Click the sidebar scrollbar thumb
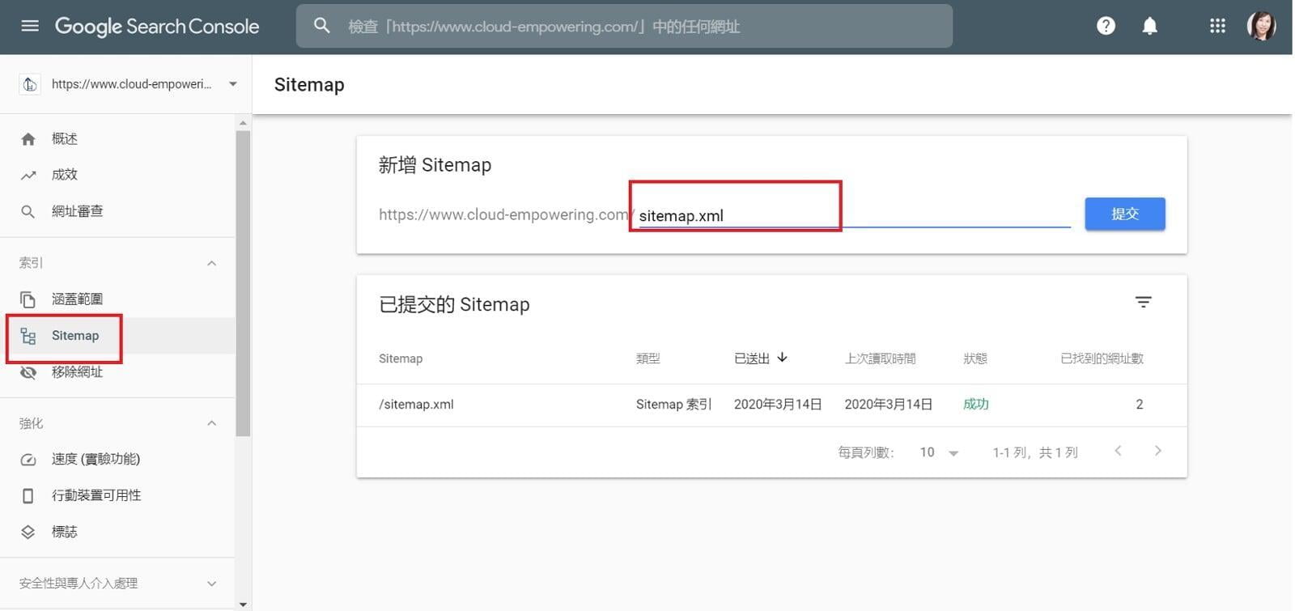 click(243, 283)
